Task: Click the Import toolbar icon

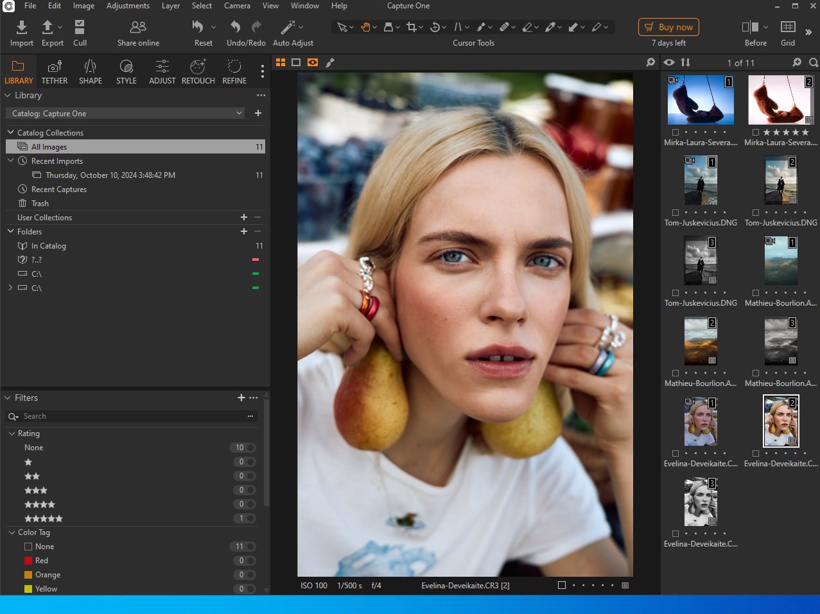Action: pyautogui.click(x=21, y=27)
